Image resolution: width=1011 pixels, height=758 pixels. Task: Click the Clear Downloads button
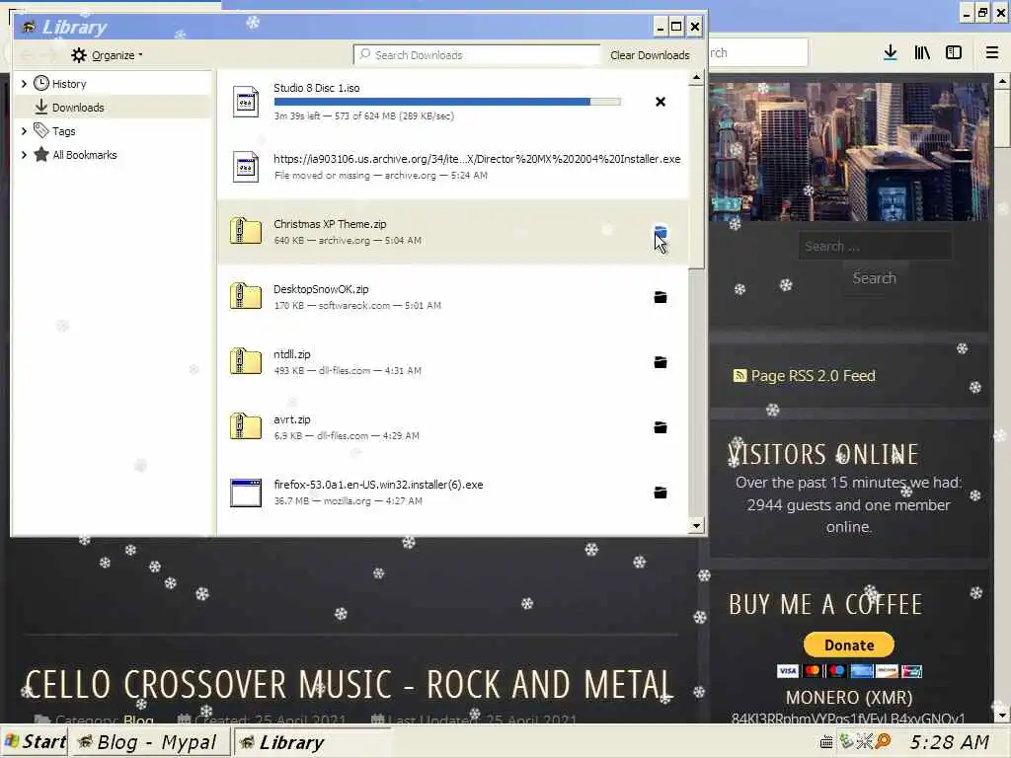tap(650, 55)
